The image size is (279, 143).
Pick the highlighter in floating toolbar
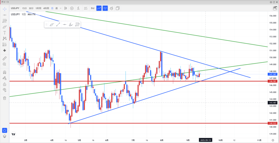pyautogui.click(x=71, y=25)
